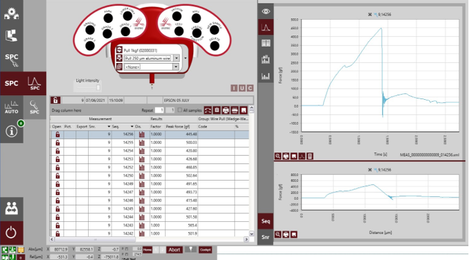Click the VACUUM joystick button
This screenshot has width=469, height=260.
177,16
